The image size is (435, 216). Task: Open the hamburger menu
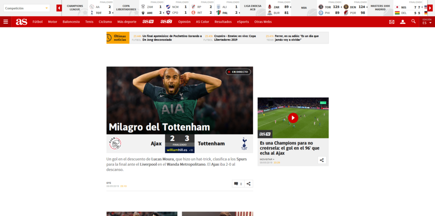coord(6,22)
